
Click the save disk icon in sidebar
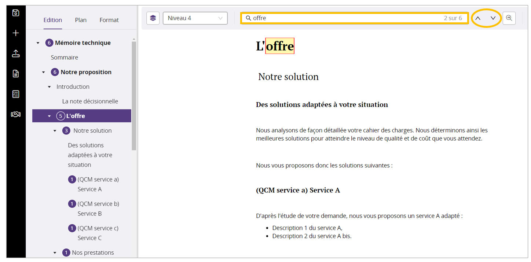(16, 13)
